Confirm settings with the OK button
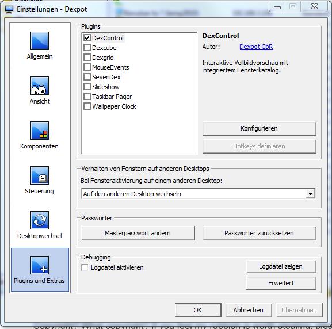The width and height of the screenshot is (332, 329). [198, 310]
